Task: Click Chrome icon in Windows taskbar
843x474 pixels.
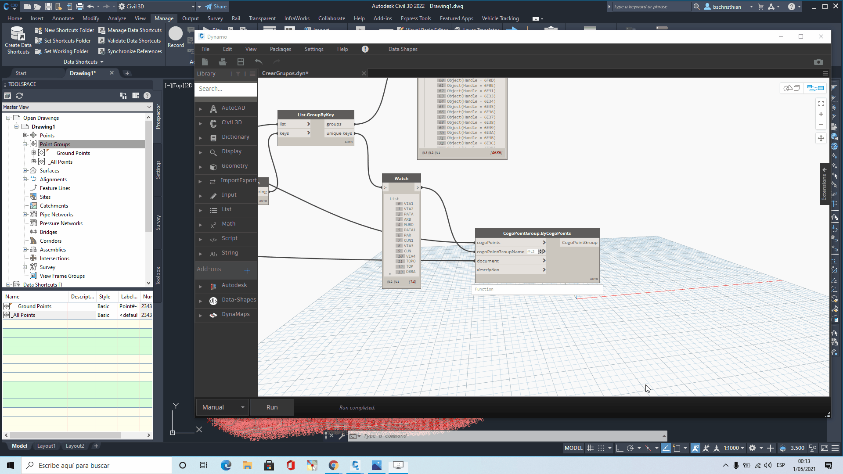Action: coord(334,465)
